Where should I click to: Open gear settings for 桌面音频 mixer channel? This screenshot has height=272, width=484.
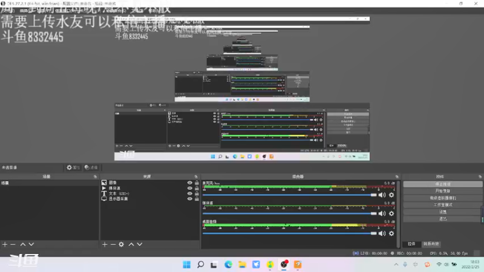(391, 233)
